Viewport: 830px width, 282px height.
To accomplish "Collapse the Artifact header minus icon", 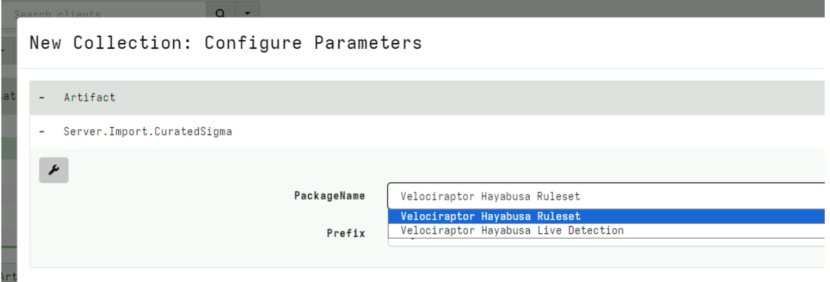I will pos(42,98).
